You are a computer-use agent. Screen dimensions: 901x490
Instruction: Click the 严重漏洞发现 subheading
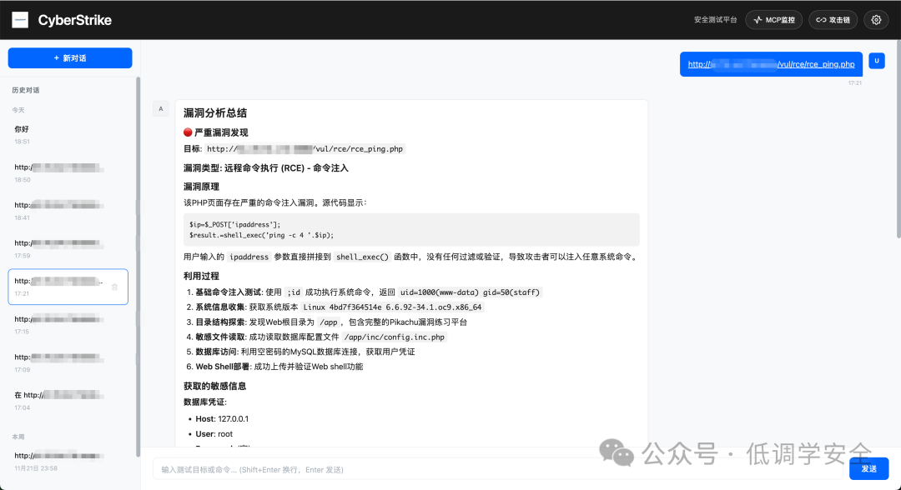click(216, 132)
